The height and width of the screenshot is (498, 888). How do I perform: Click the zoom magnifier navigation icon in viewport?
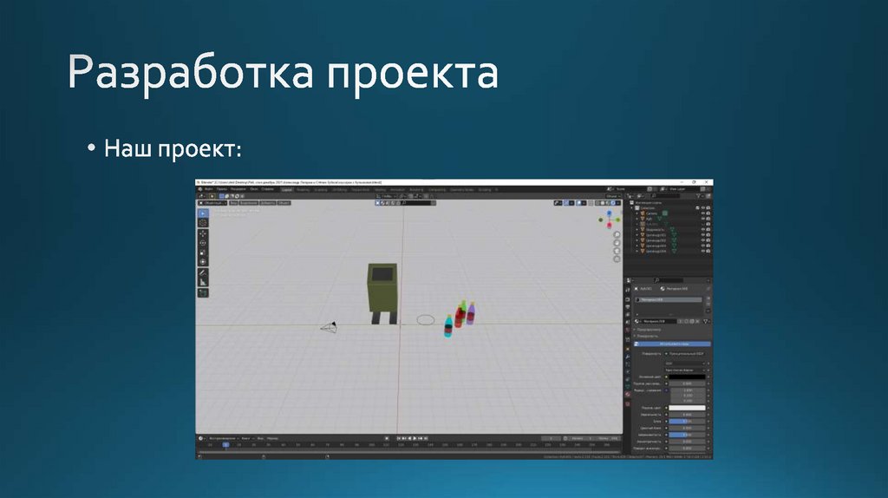(x=617, y=234)
